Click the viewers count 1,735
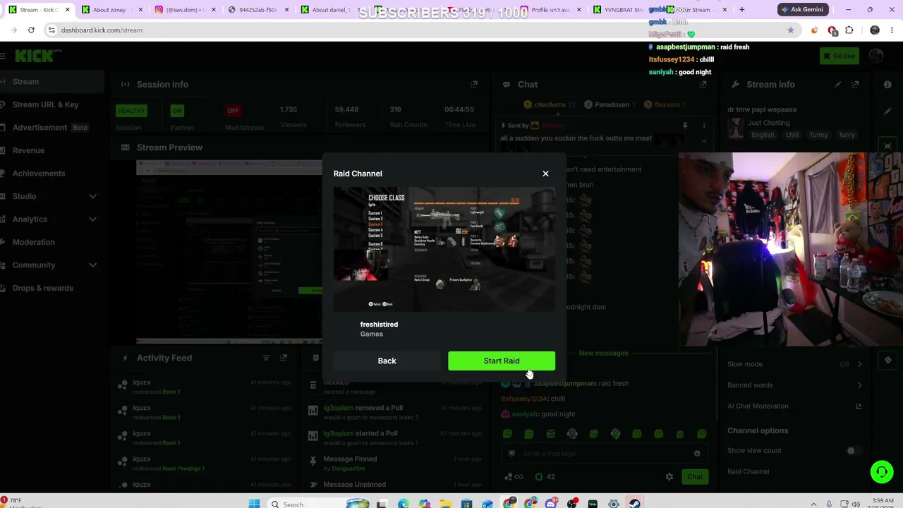This screenshot has width=903, height=508. 289,109
